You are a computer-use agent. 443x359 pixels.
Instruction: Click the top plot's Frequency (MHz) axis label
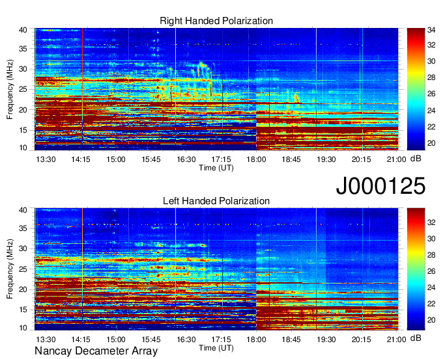10,89
